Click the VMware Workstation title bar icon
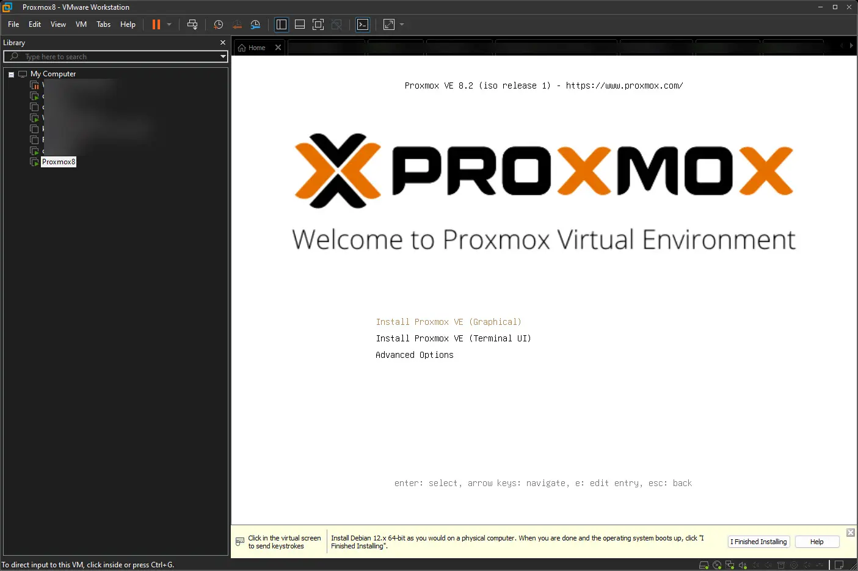The height and width of the screenshot is (571, 858). click(x=7, y=7)
